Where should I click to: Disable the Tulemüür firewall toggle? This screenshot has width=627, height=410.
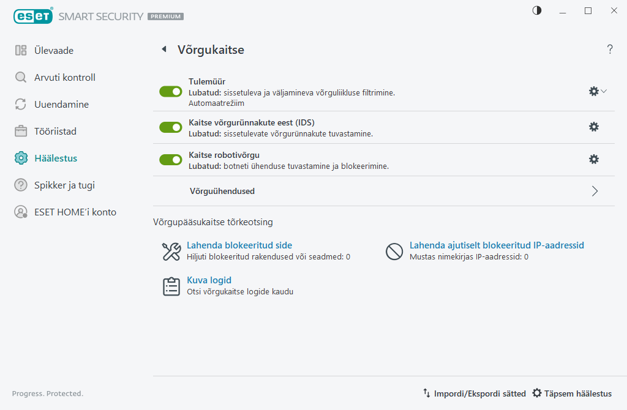170,91
